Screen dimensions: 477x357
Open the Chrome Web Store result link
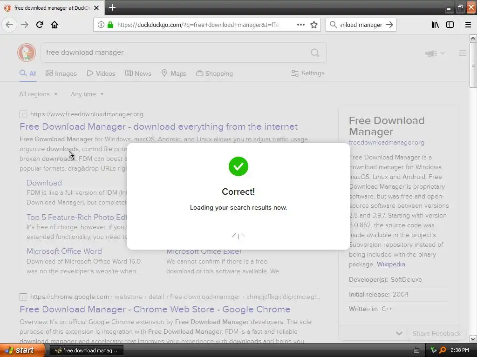(155, 309)
